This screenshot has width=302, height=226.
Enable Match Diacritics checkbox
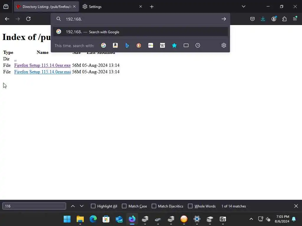154,206
